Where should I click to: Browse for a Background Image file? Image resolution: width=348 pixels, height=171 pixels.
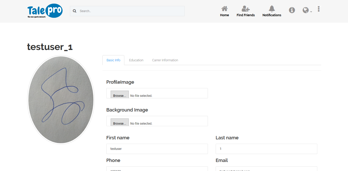(120, 122)
